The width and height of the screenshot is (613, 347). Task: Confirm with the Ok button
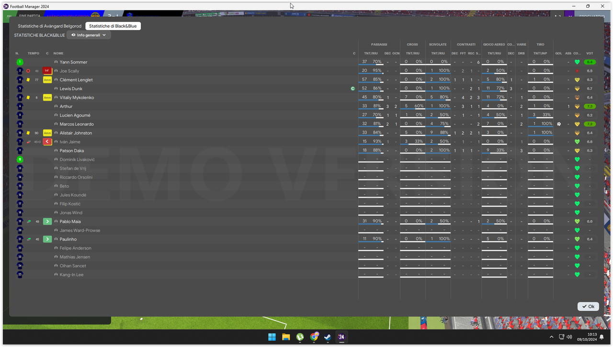[x=588, y=306]
